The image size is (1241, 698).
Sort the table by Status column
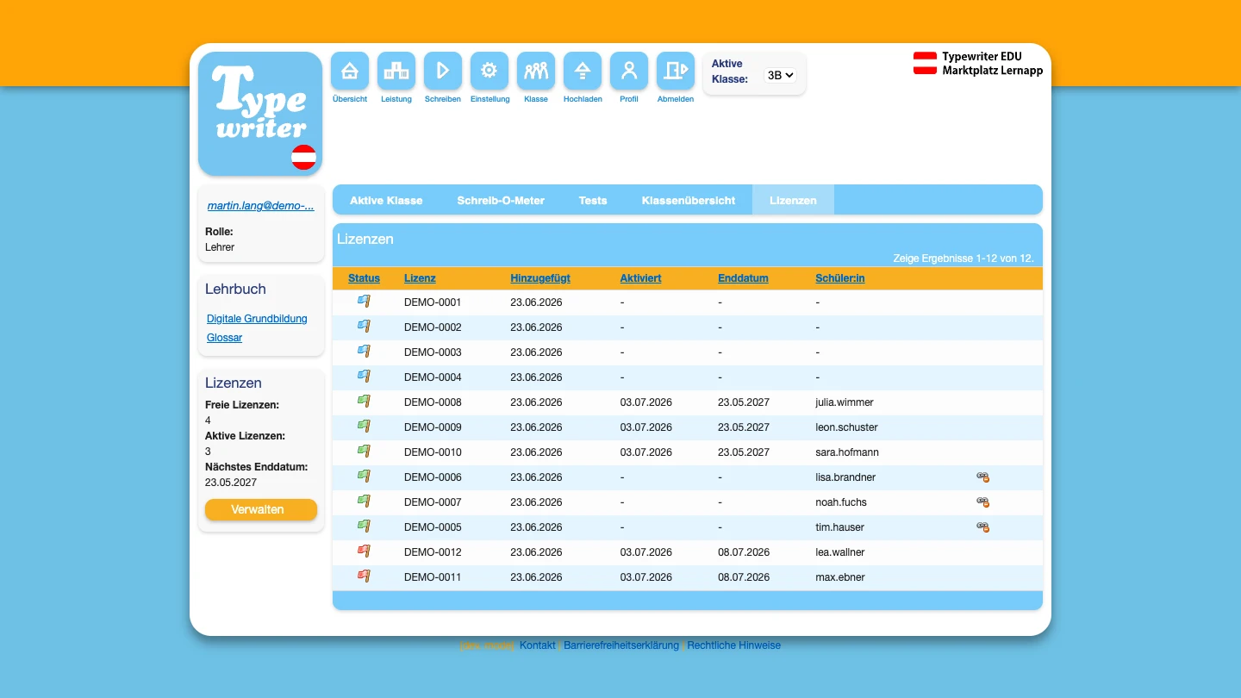pyautogui.click(x=364, y=278)
